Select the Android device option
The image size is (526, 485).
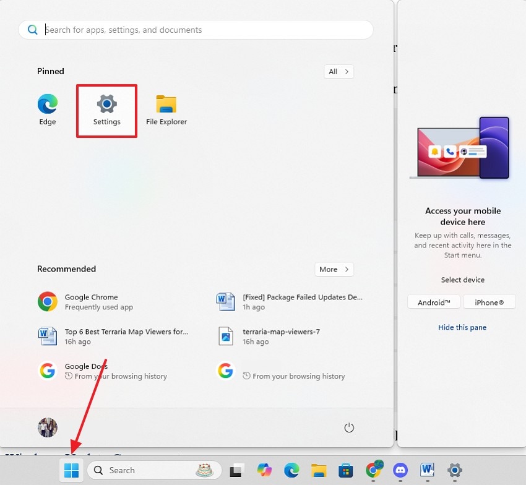click(x=433, y=302)
